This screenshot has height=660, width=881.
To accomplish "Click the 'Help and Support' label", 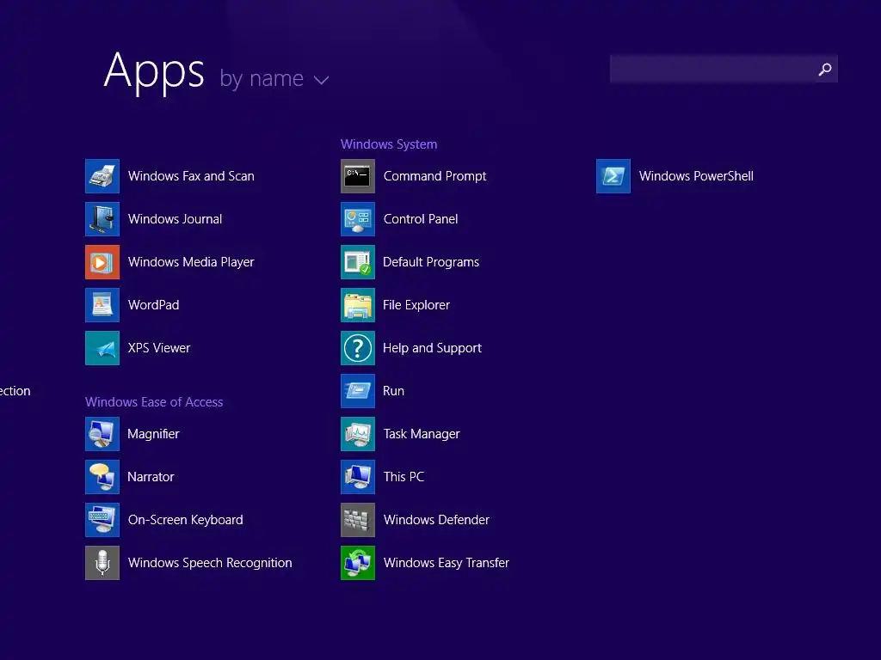I will point(432,348).
